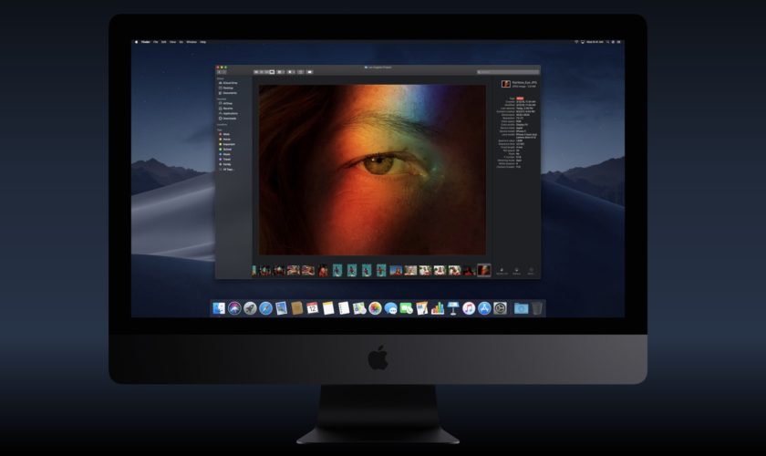
Task: Filter by the red Work tag
Action: [224, 134]
